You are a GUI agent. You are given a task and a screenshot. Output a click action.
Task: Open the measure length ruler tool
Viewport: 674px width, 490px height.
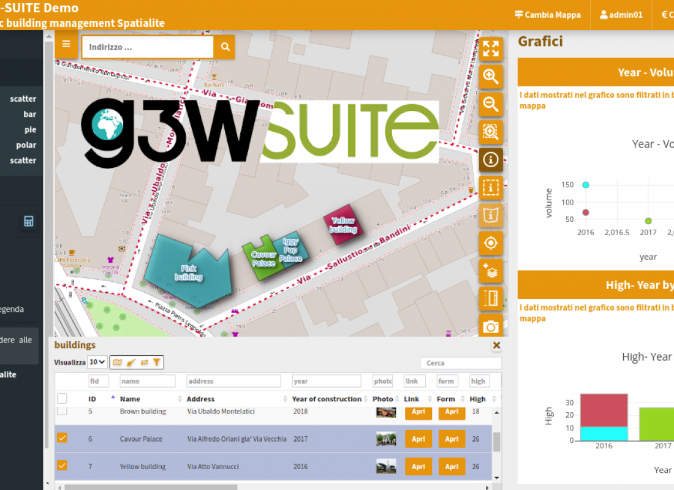tap(490, 299)
